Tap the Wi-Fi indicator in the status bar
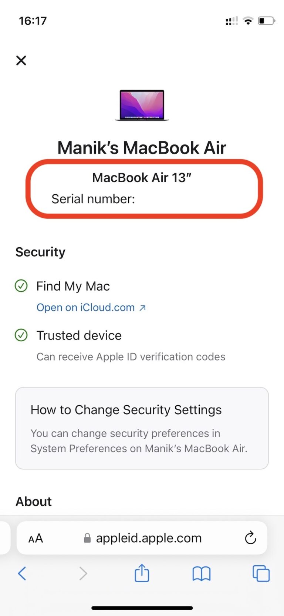This screenshot has height=616, width=284. (248, 21)
